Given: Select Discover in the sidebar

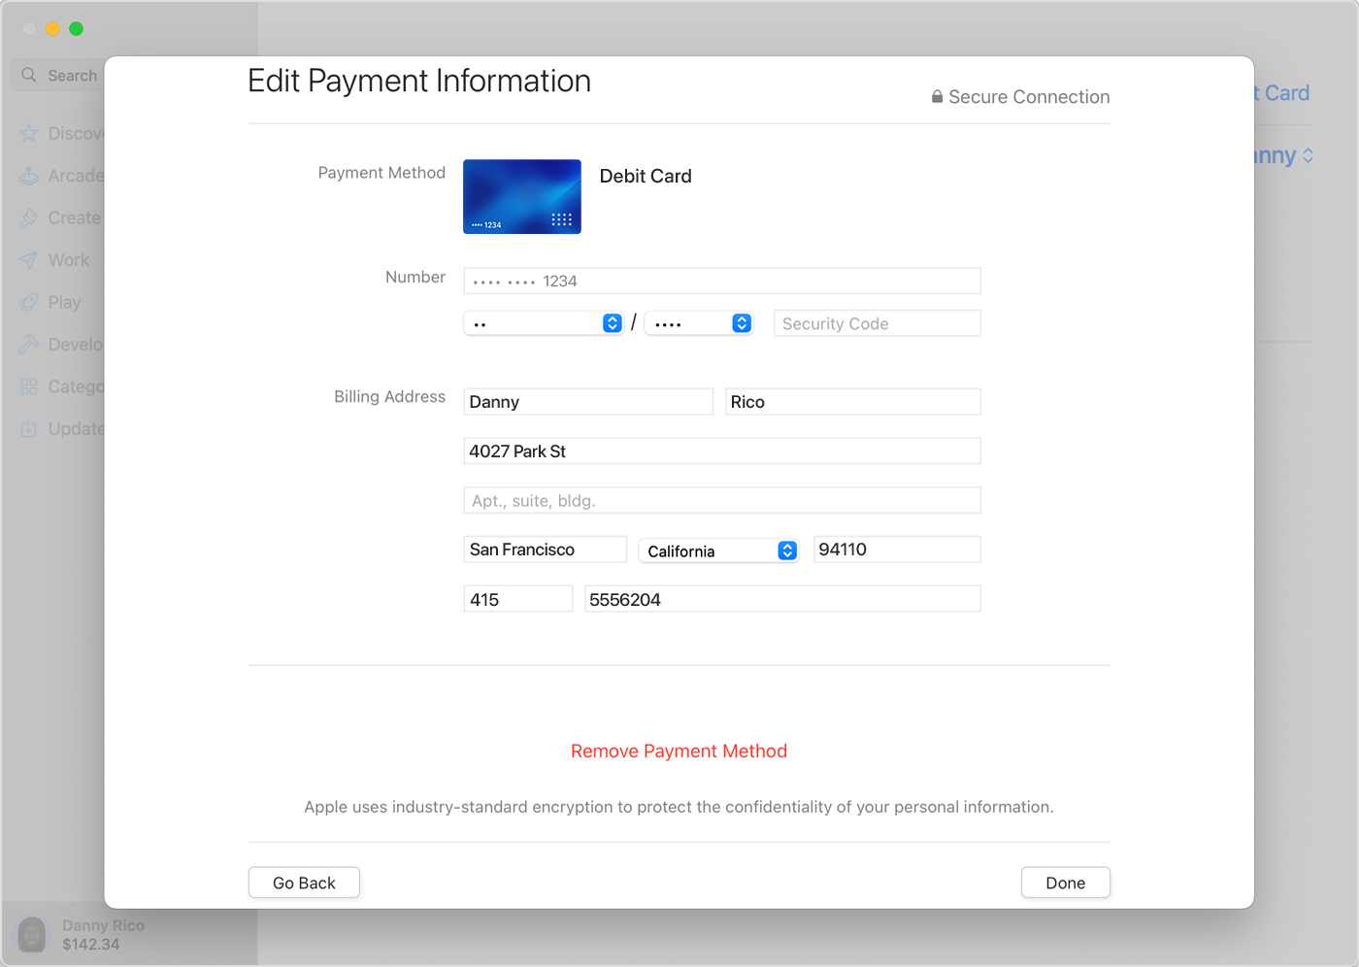Looking at the screenshot, I should (x=28, y=133).
